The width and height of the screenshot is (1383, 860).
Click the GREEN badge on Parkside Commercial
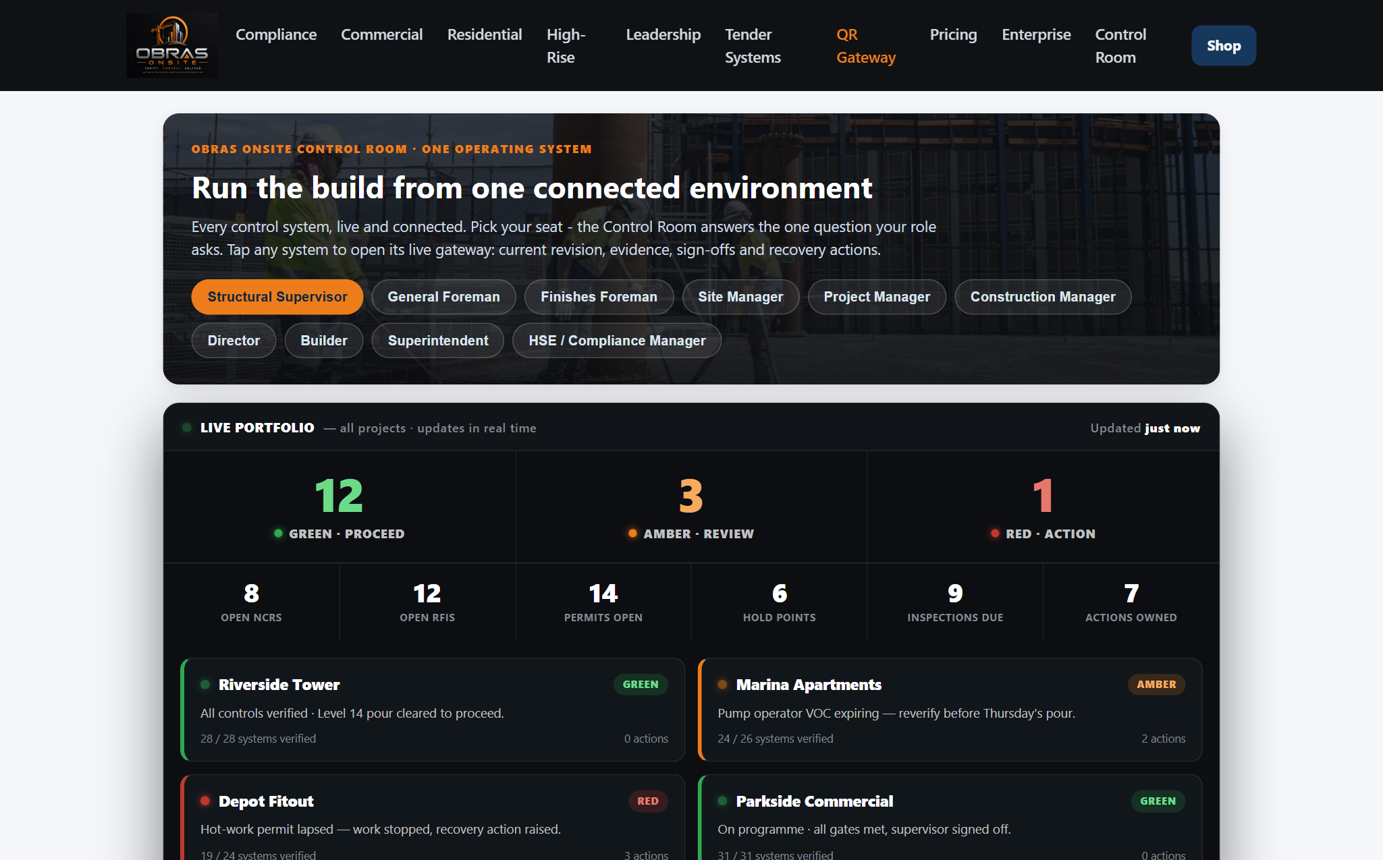point(1158,801)
